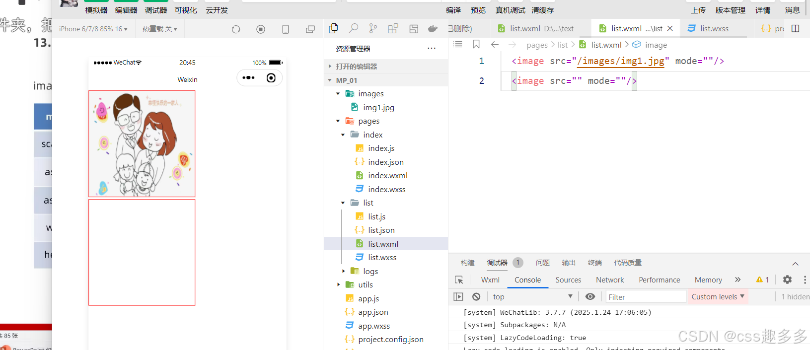Image resolution: width=810 pixels, height=350 pixels.
Task: Open the search icon in editor sidebar
Action: click(354, 28)
